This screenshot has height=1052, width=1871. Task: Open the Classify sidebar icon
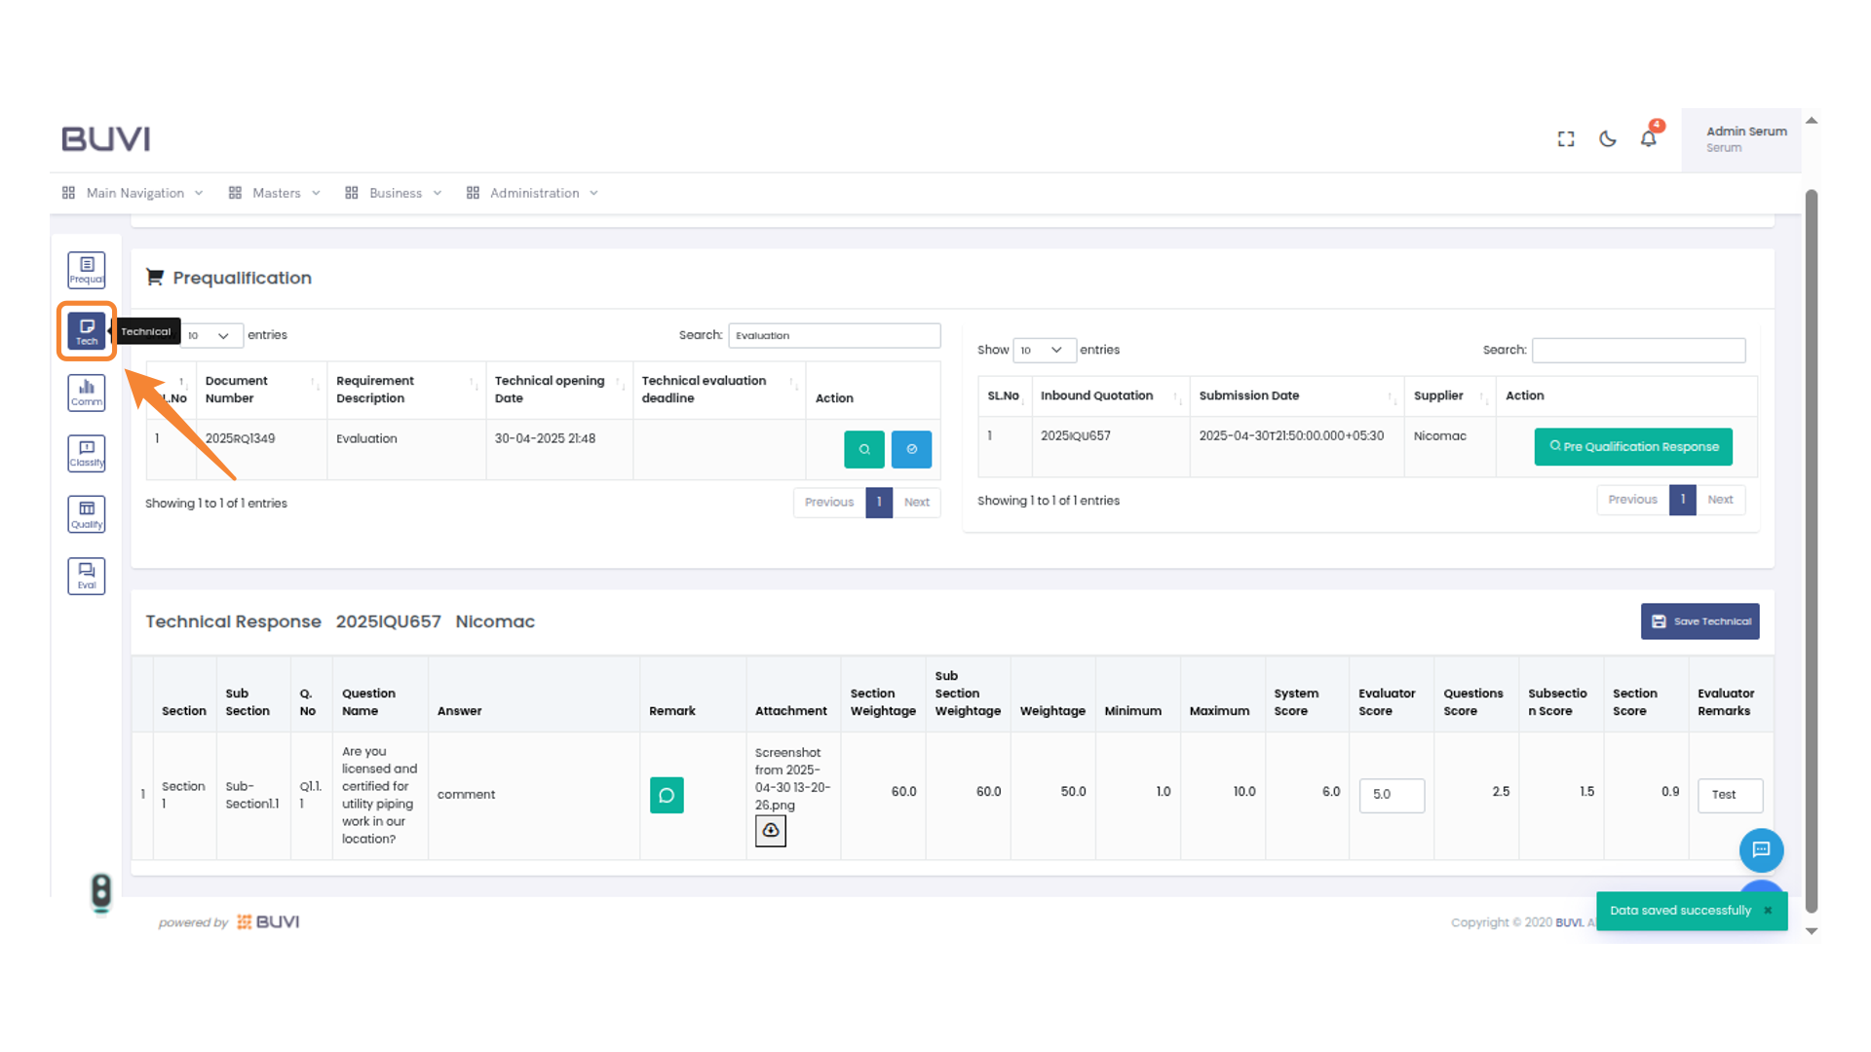click(x=87, y=453)
